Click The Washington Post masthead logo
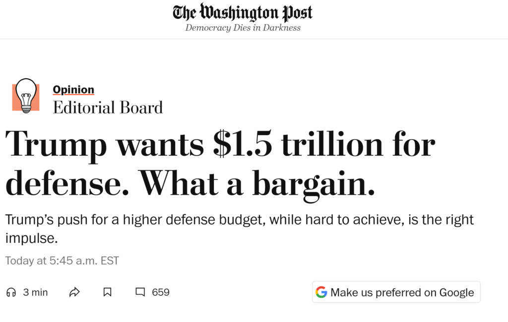The height and width of the screenshot is (322, 508). pos(242,12)
